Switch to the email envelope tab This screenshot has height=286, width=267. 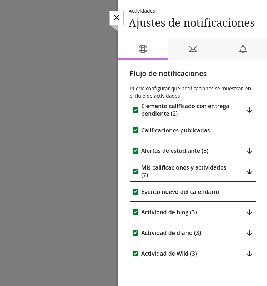pos(193,49)
